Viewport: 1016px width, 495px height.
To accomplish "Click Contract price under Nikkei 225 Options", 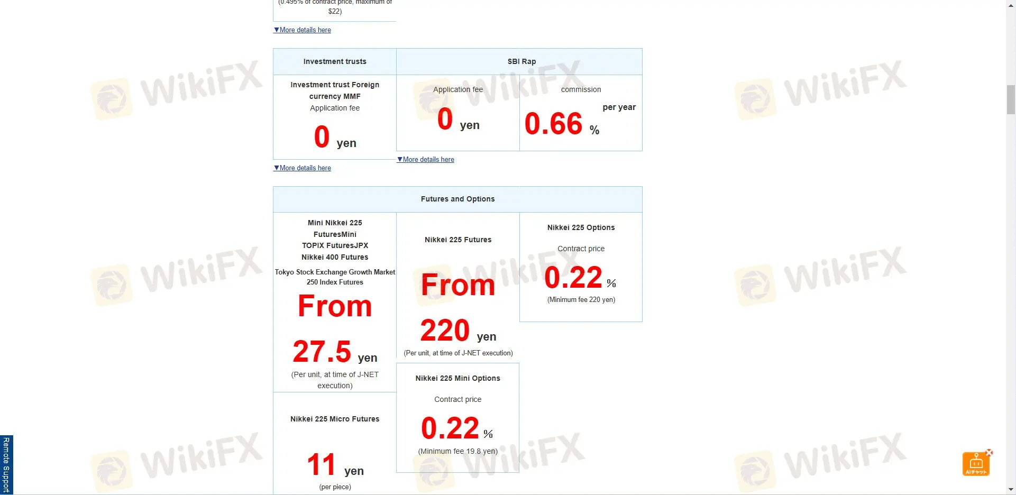I will click(581, 249).
